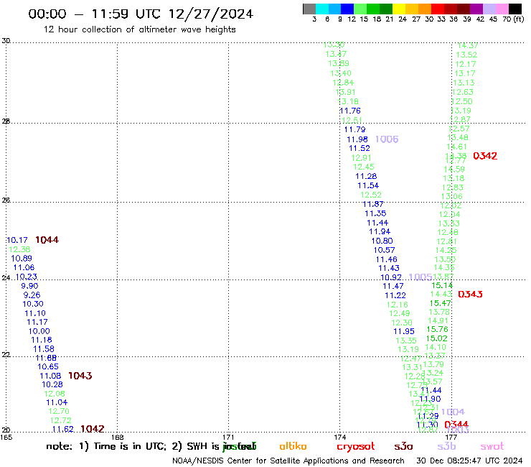Click the wave height value 11.28
Screen dimensions: 531x467
pyautogui.click(x=366, y=176)
